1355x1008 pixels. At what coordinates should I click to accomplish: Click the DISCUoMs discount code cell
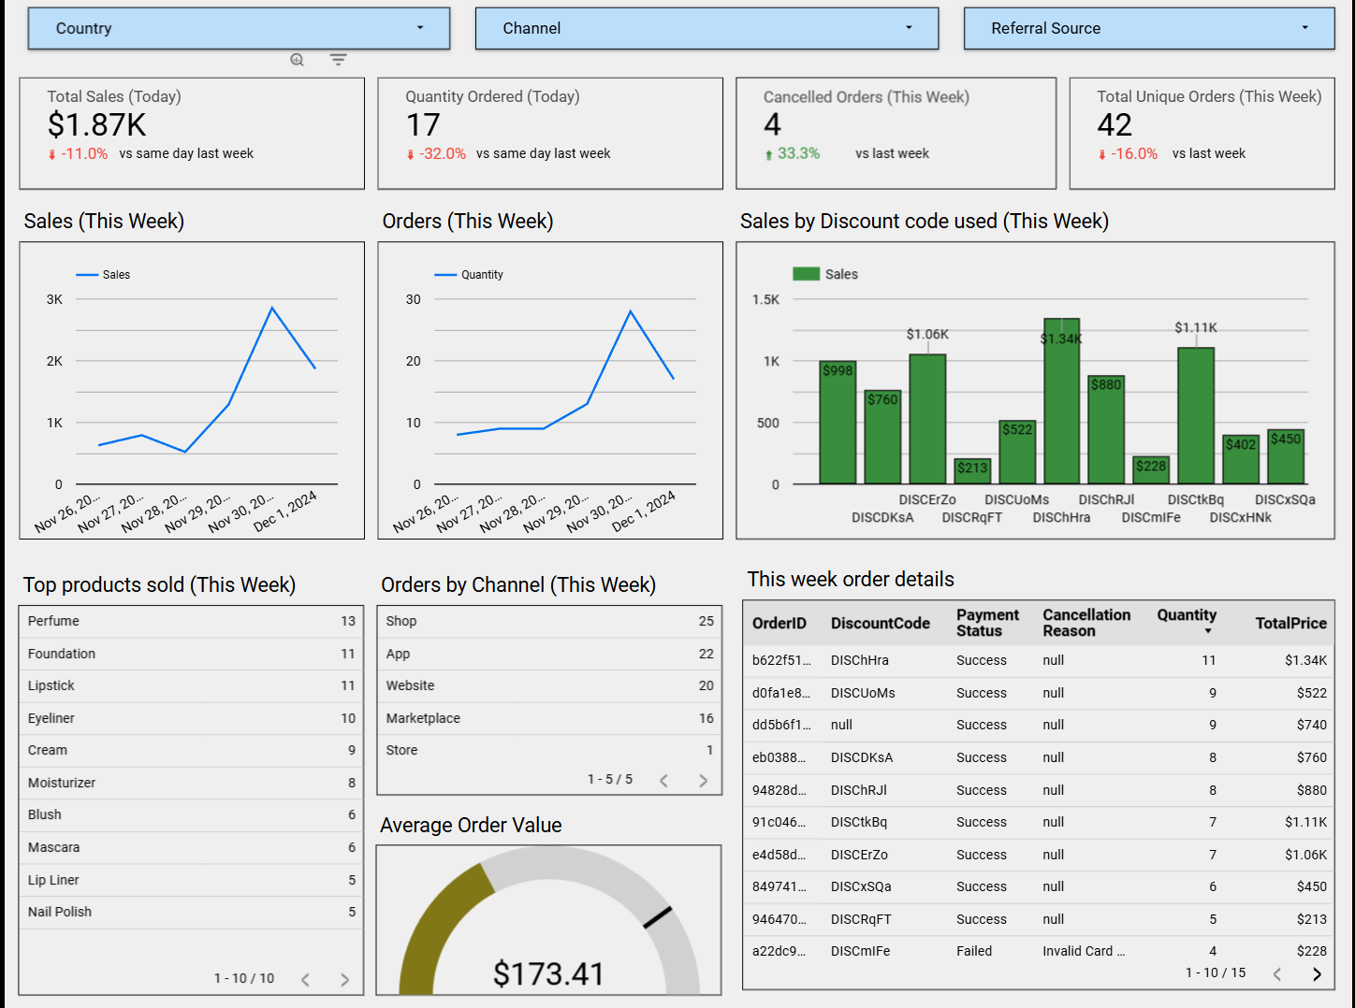click(863, 693)
